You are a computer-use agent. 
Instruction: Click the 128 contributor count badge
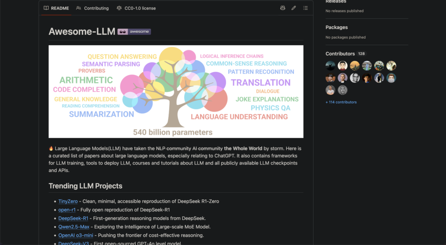point(362,54)
